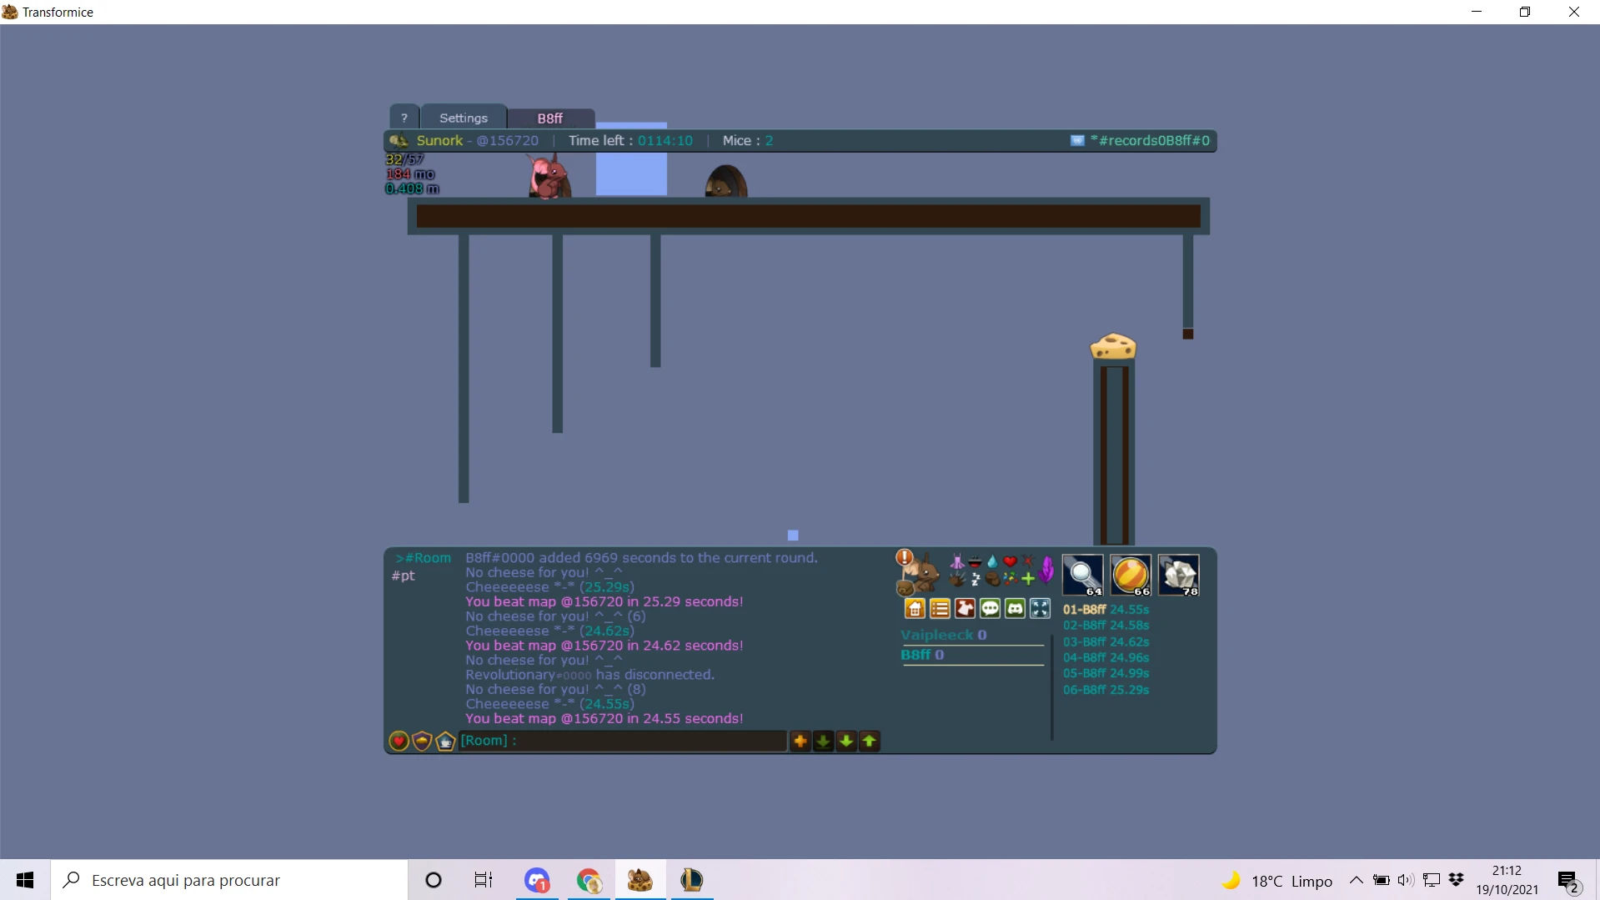
Task: Switch to the B8ff tab
Action: 549,118
